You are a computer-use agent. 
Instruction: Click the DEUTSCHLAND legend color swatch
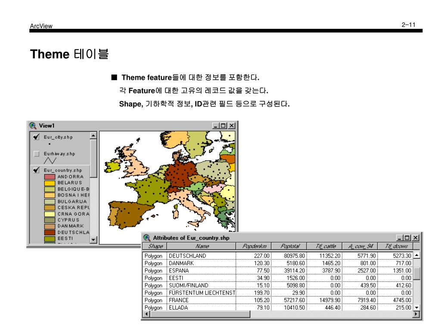(50, 233)
